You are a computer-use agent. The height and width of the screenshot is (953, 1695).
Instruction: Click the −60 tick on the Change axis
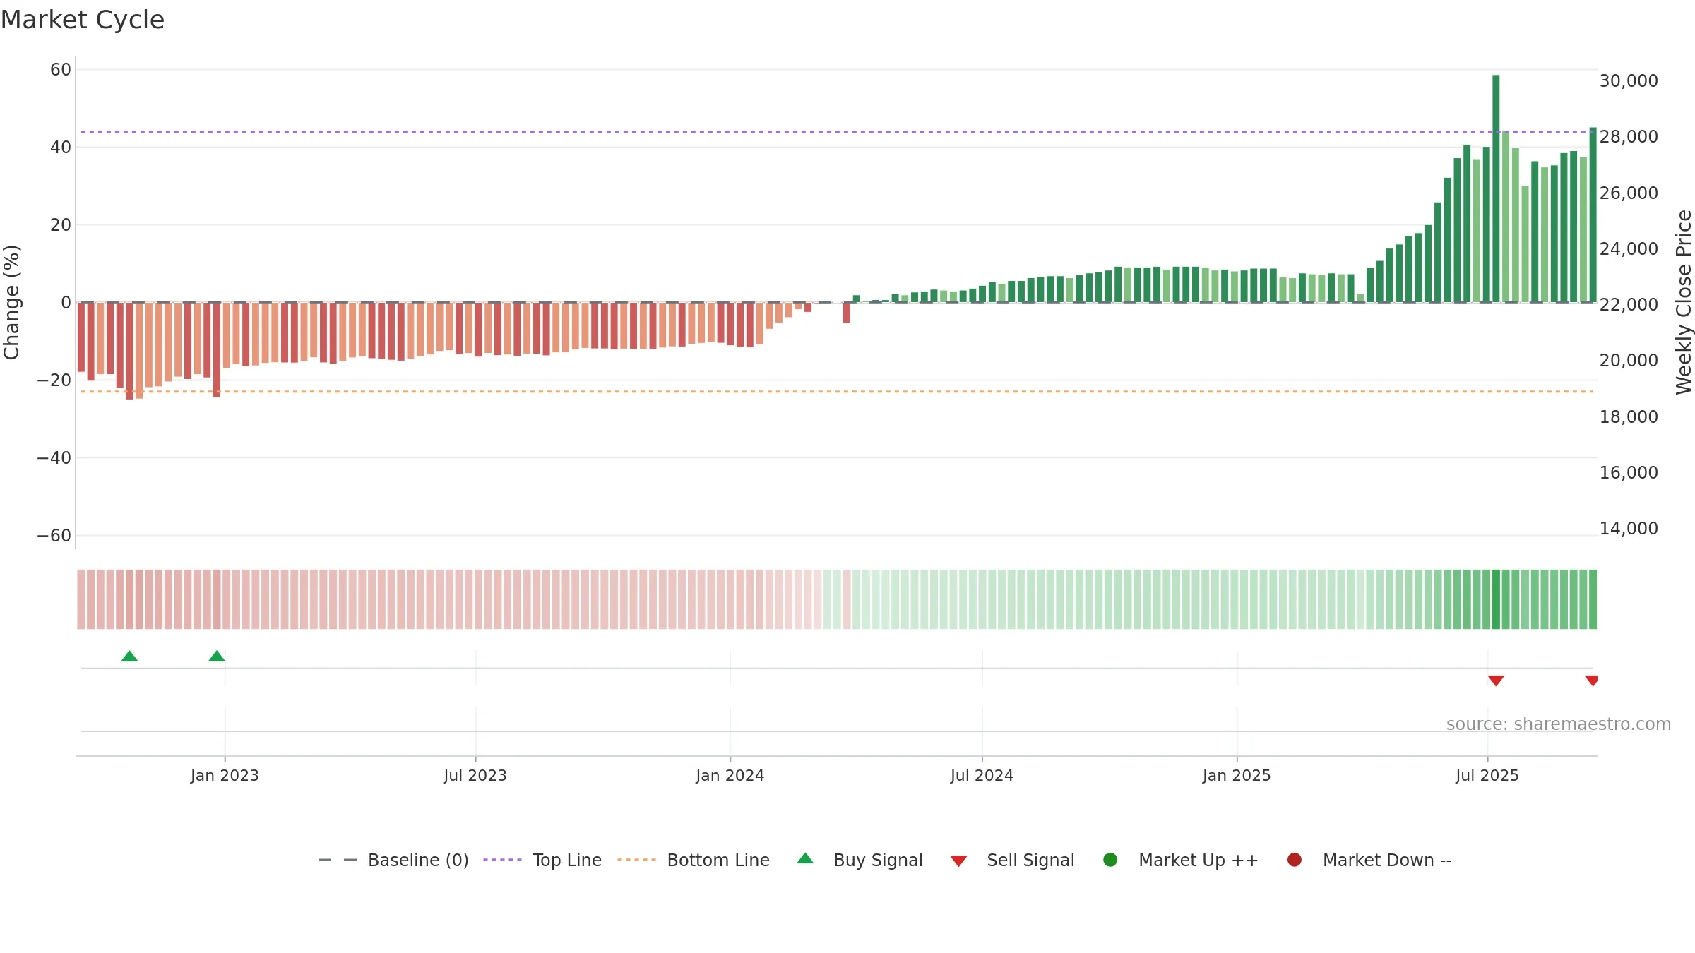click(54, 536)
